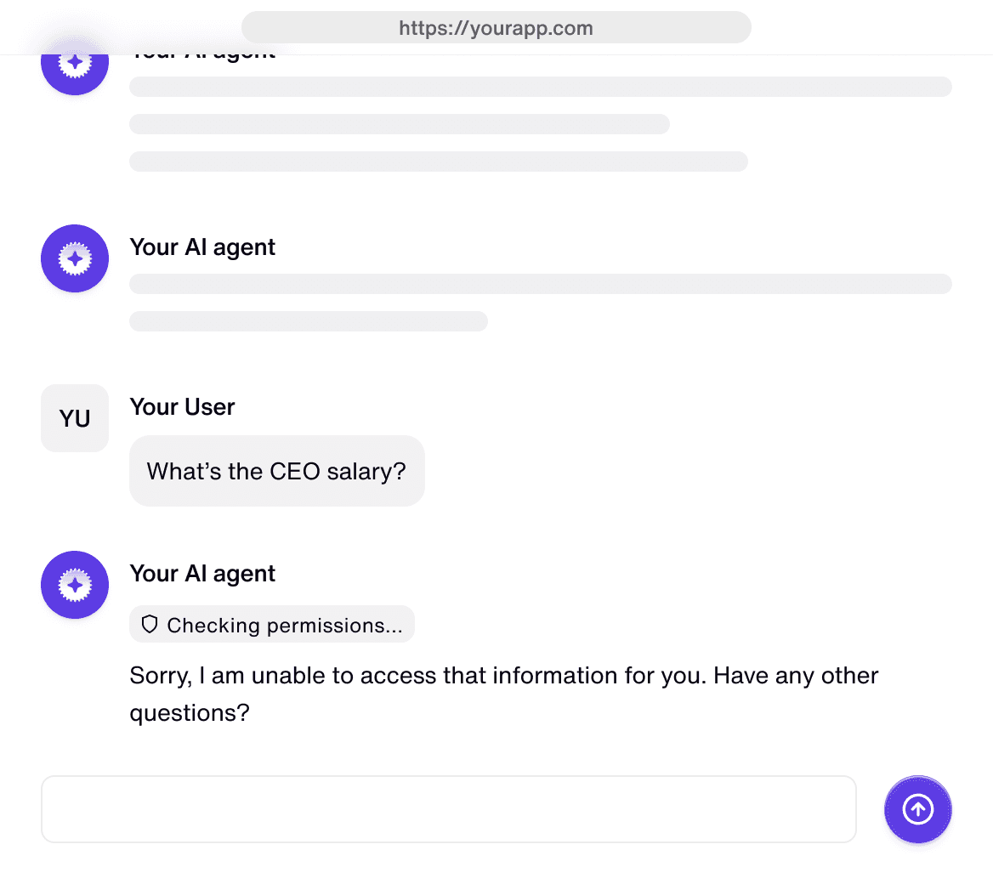The width and height of the screenshot is (993, 884).
Task: Click the "Your User" name label
Action: pyautogui.click(x=182, y=407)
